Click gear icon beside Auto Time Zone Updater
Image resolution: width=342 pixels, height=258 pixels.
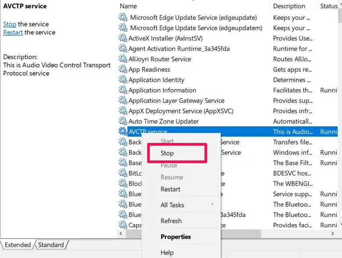coord(123,121)
